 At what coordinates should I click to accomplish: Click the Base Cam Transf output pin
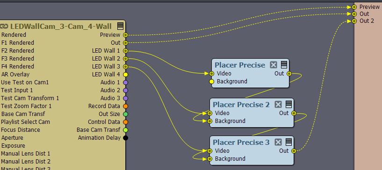(125, 130)
